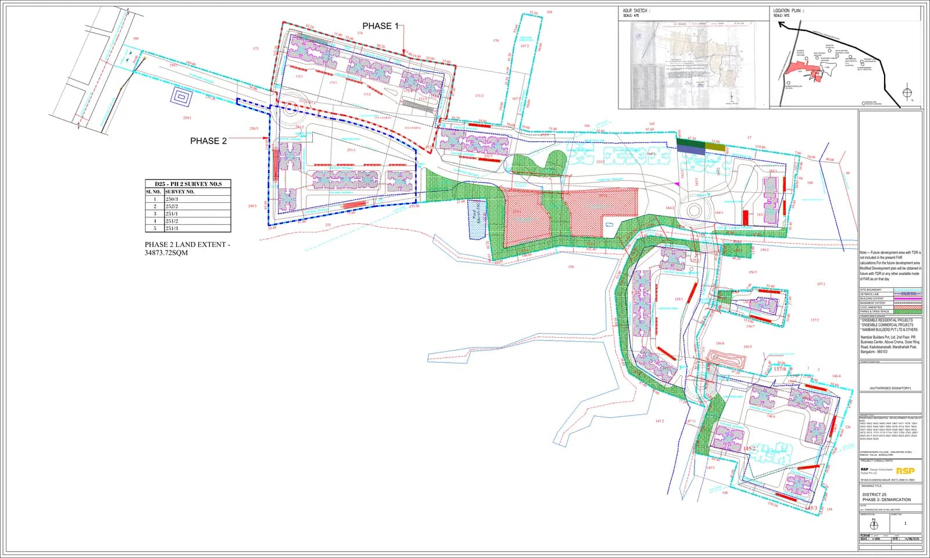The image size is (930, 558).
Task: Click the Nambiar Builders address block
Action: [890, 344]
